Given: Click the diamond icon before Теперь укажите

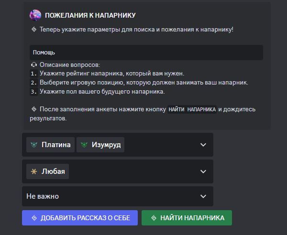Looking at the screenshot, I should coord(33,30).
